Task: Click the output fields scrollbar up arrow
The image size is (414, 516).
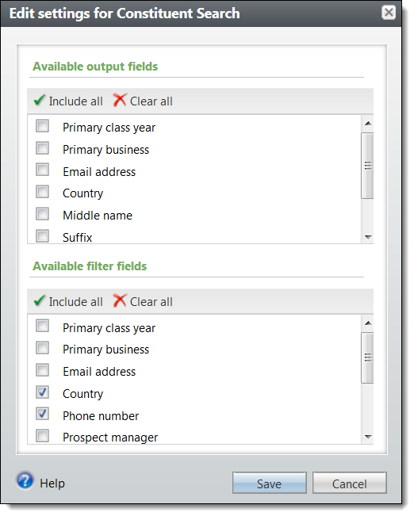Action: click(368, 124)
